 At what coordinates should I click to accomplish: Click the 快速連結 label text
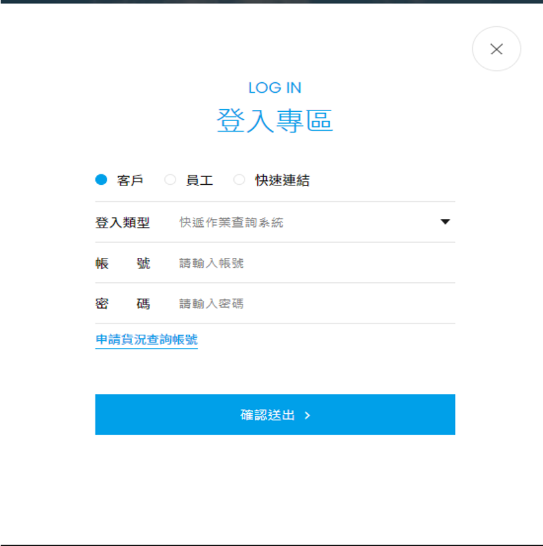click(282, 180)
